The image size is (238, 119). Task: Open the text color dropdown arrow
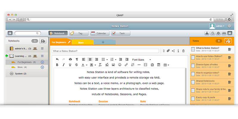(x=87, y=65)
